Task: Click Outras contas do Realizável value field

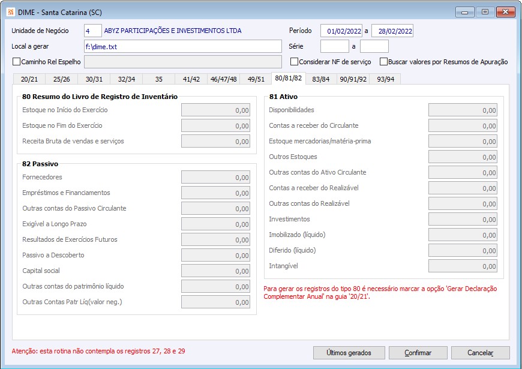Action: coord(463,204)
